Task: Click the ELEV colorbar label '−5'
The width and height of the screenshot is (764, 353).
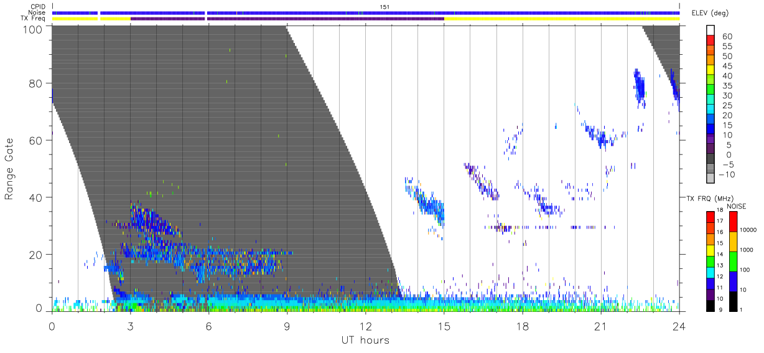Action: [727, 164]
